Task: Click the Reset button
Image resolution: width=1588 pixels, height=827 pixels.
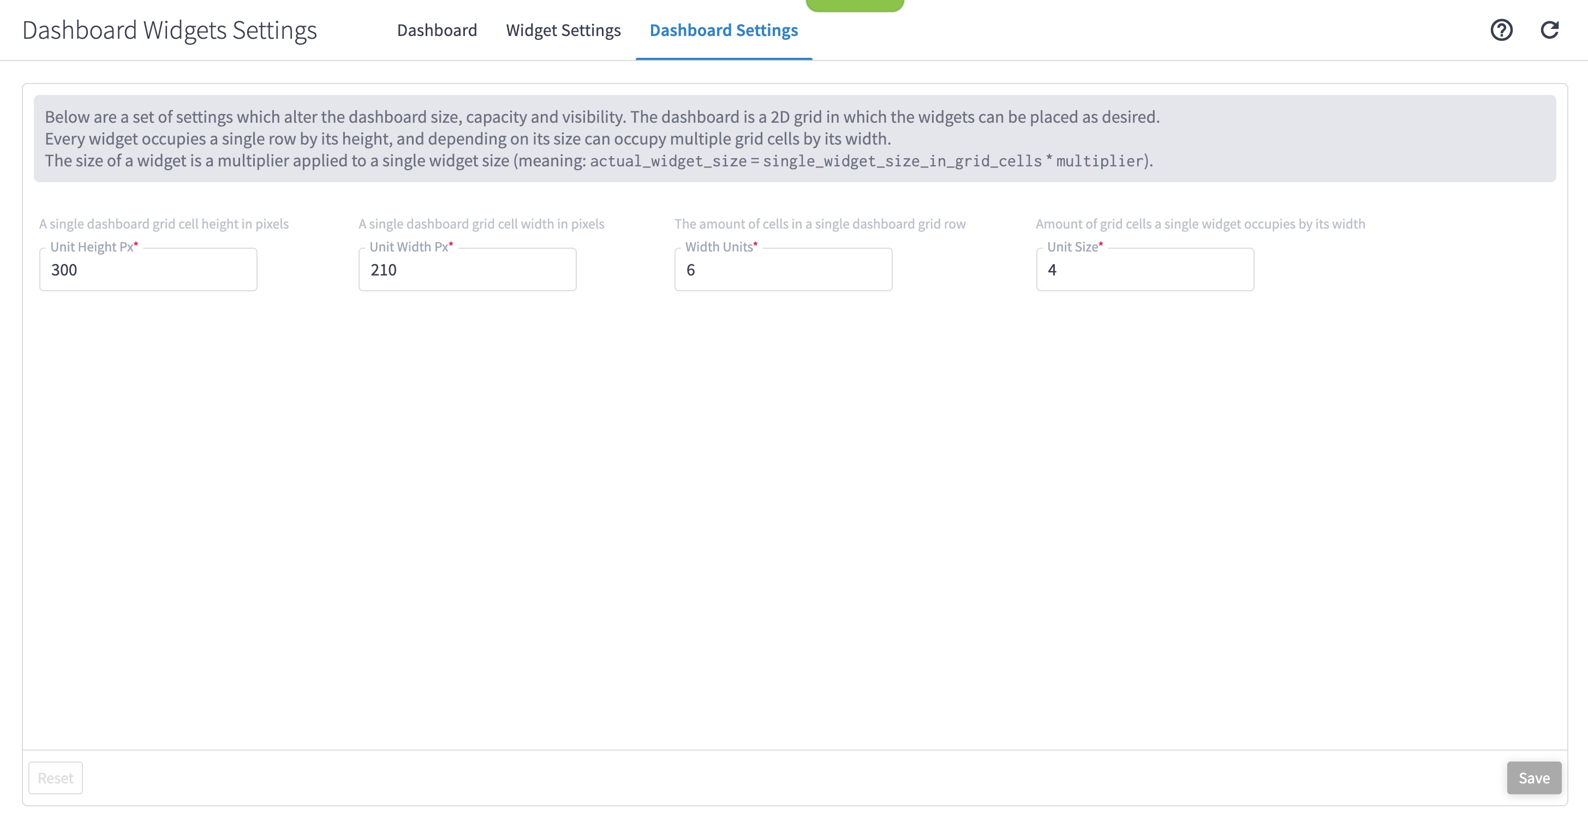Action: point(55,778)
